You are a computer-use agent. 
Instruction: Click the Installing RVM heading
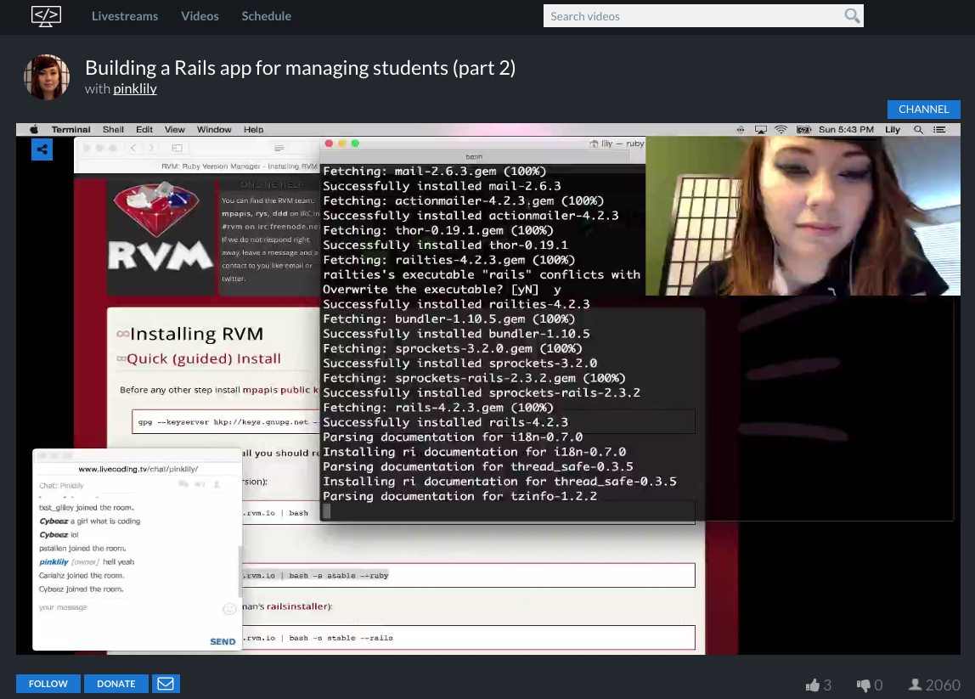pos(196,334)
